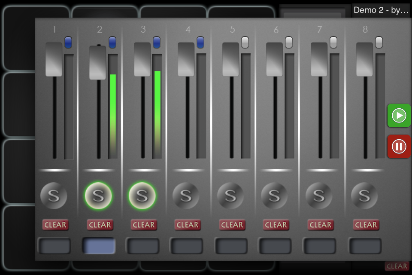This screenshot has width=412, height=275.
Task: Unsolo channel 3 lit S button
Action: tap(142, 196)
